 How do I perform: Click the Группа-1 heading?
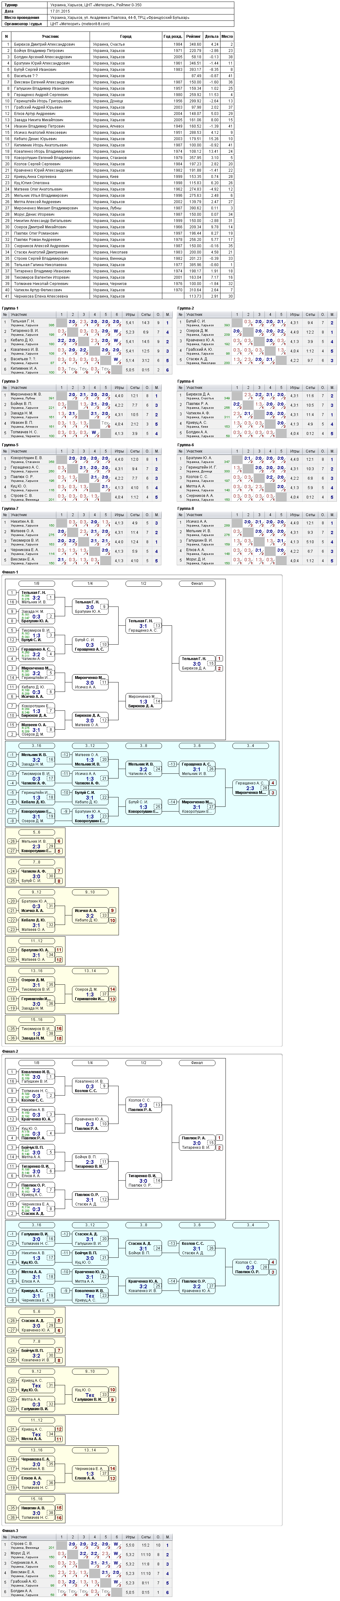[11, 308]
